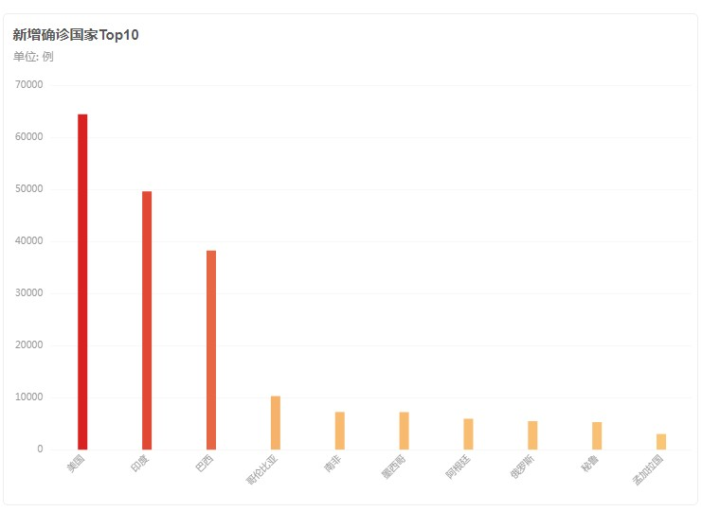Image resolution: width=702 pixels, height=511 pixels.
Task: Select the 巴西 bar
Action: (x=211, y=350)
